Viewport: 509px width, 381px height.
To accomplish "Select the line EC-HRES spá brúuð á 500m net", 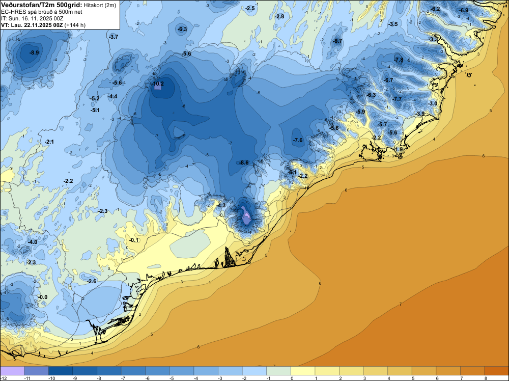I will coord(42,12).
